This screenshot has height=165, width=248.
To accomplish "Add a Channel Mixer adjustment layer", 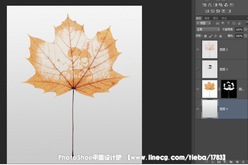I will [226, 5].
